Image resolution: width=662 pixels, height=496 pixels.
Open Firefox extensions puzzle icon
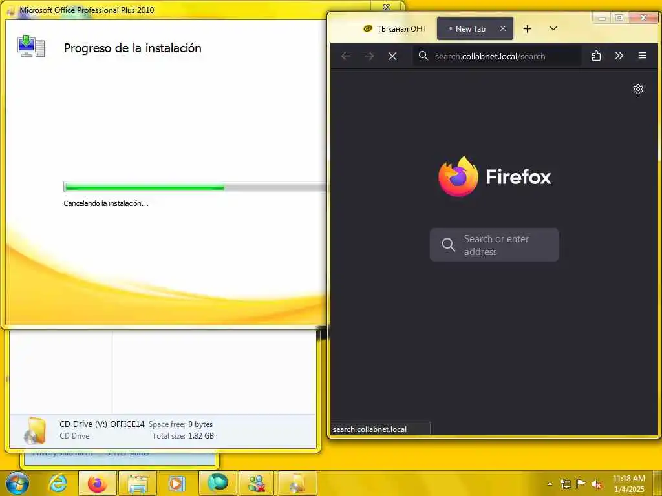point(596,56)
